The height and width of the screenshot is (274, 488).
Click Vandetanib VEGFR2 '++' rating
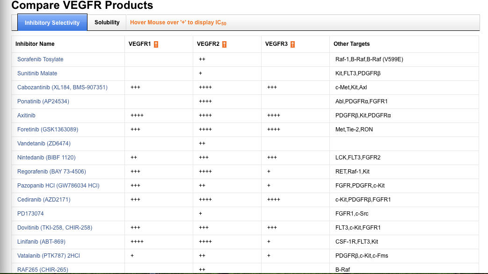(202, 144)
